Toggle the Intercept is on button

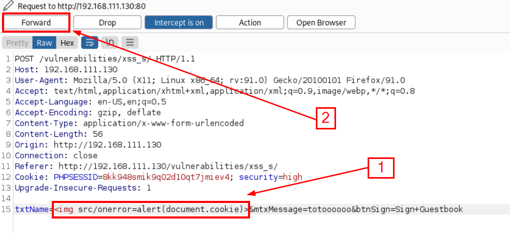coord(179,23)
